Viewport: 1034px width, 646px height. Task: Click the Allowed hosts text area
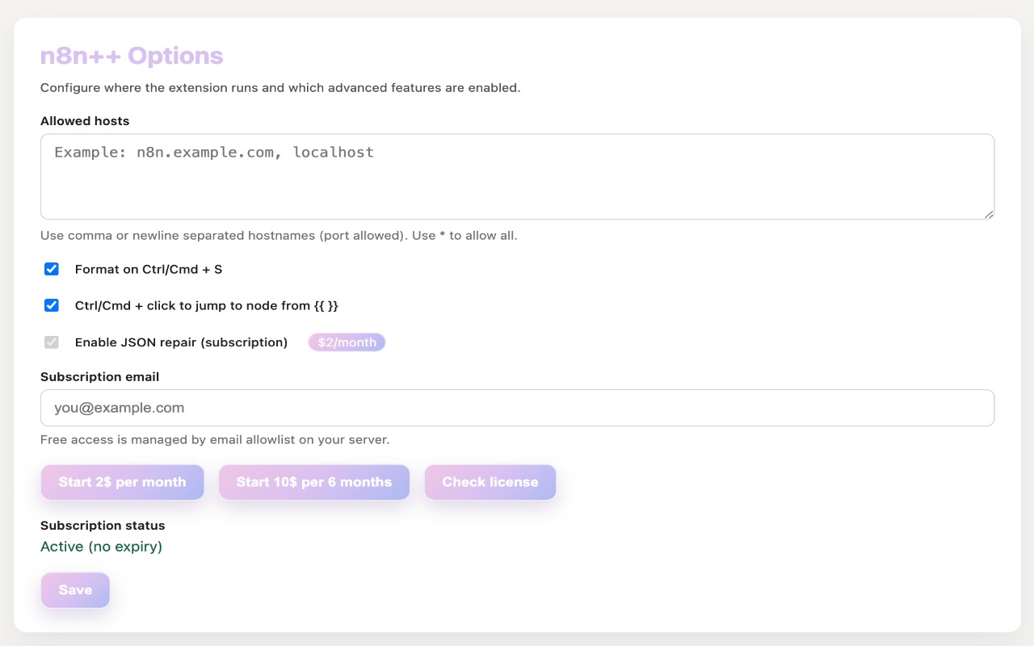click(517, 177)
